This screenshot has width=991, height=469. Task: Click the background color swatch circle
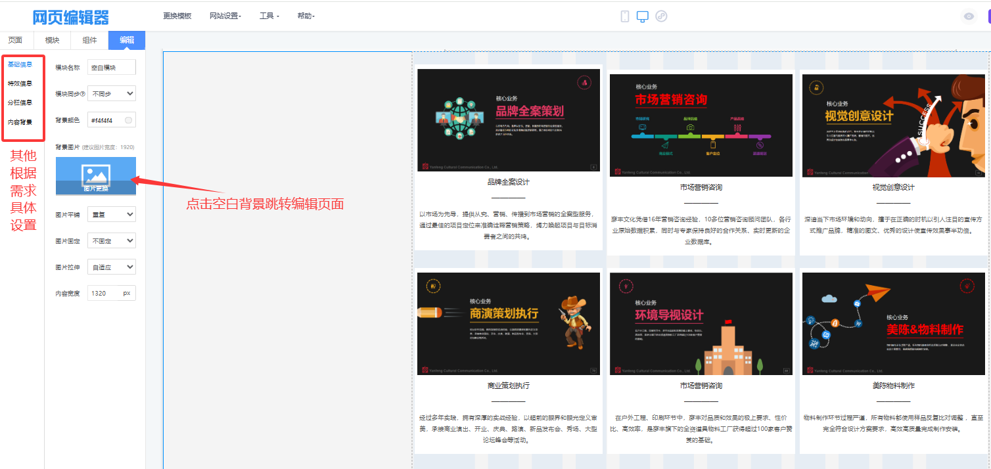(129, 120)
